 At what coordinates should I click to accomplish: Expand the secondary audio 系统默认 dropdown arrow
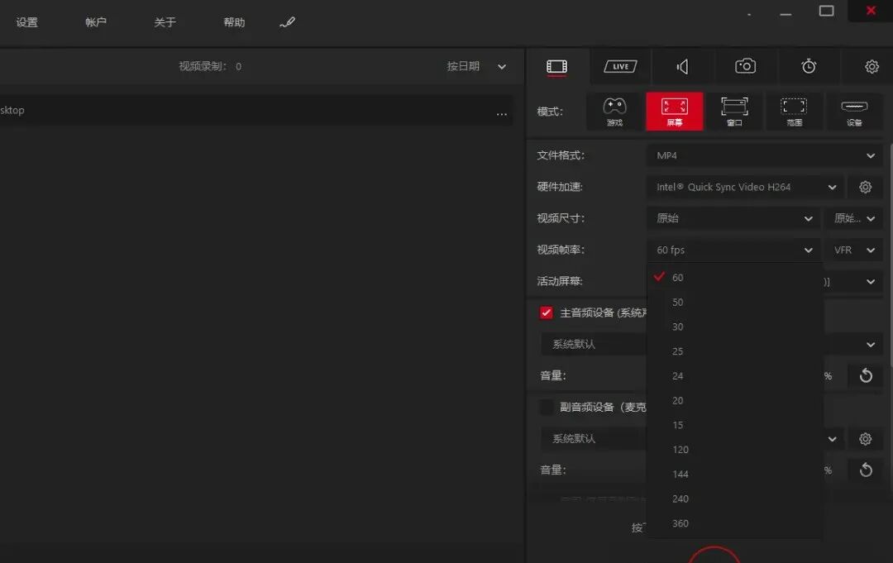pyautogui.click(x=832, y=439)
